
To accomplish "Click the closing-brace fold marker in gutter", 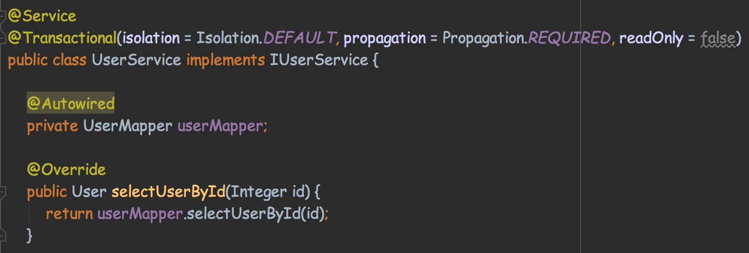I will 2,235.
